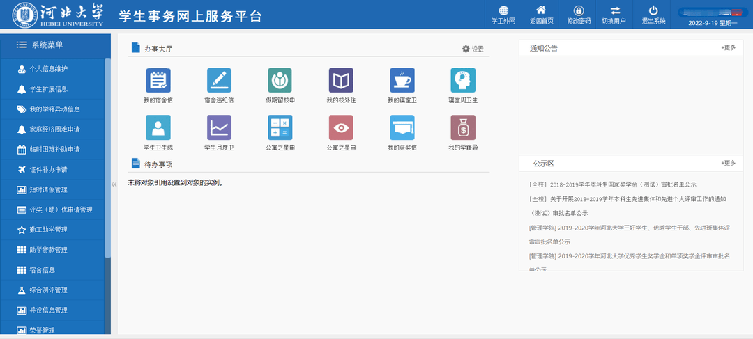Click the date 2022-9-19 星期一

(x=713, y=22)
